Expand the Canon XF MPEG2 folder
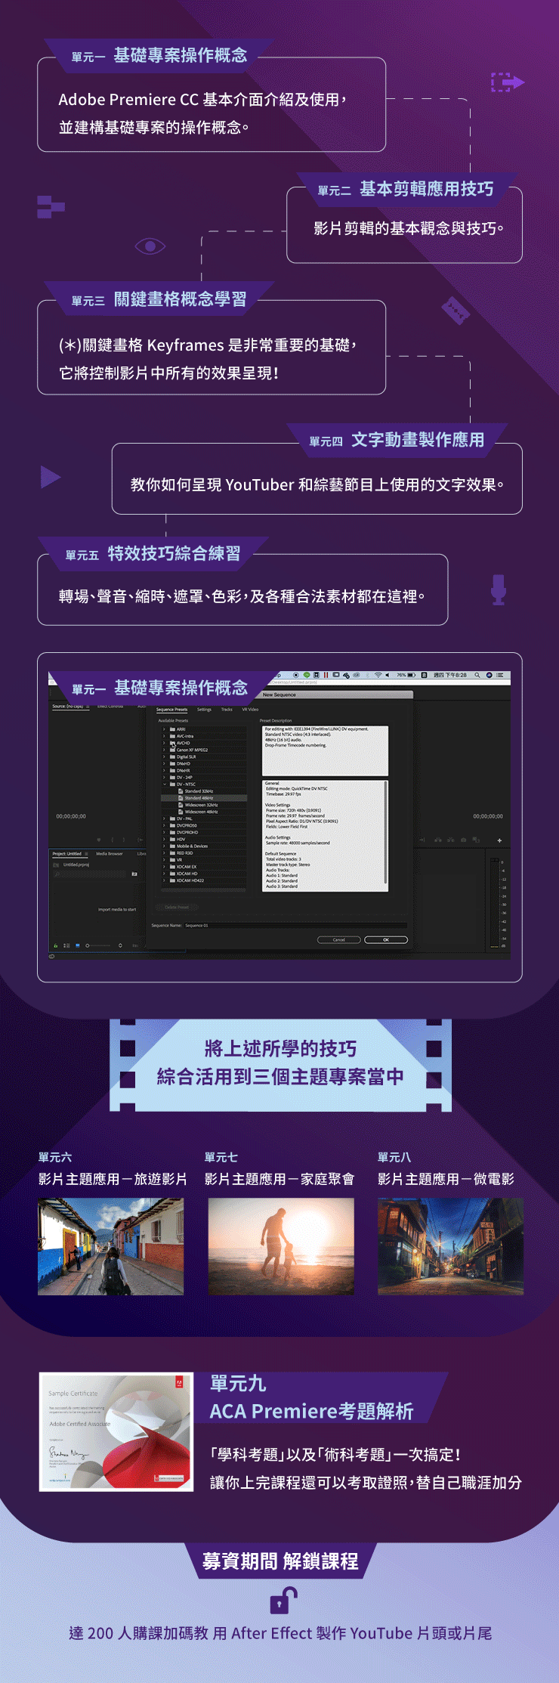559x1683 pixels. (x=164, y=750)
